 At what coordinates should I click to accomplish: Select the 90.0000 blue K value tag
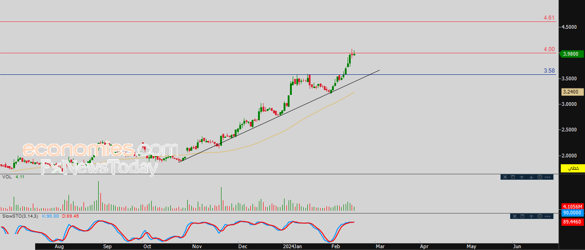pos(573,213)
